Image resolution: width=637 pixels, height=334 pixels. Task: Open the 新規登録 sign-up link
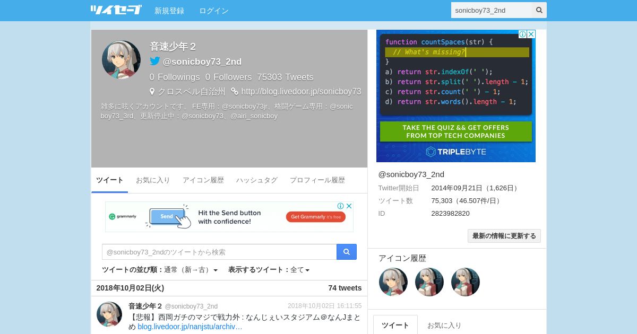click(x=169, y=11)
